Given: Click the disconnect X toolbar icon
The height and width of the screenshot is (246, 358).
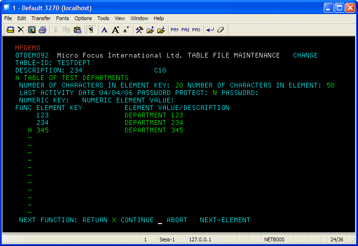Looking at the screenshot, I should [x=21, y=29].
